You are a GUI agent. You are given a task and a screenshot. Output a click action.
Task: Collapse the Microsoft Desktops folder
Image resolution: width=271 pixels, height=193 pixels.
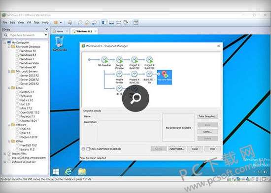[x=9, y=47]
